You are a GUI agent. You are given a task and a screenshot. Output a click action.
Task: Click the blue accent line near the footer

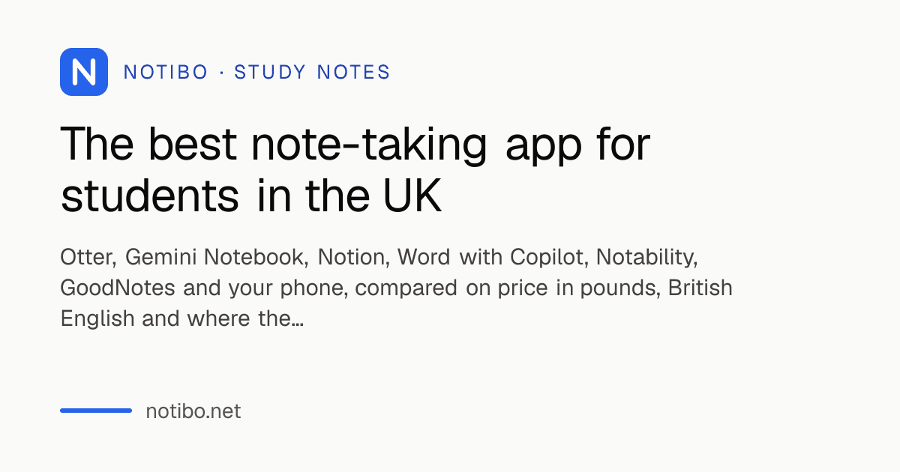click(x=96, y=411)
